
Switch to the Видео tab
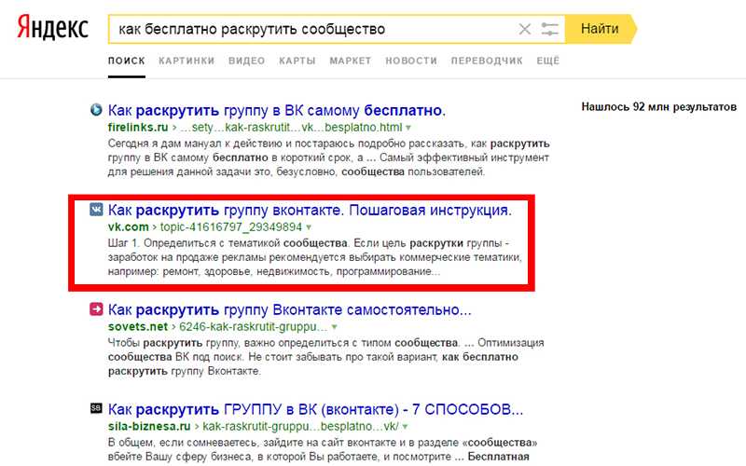point(246,61)
